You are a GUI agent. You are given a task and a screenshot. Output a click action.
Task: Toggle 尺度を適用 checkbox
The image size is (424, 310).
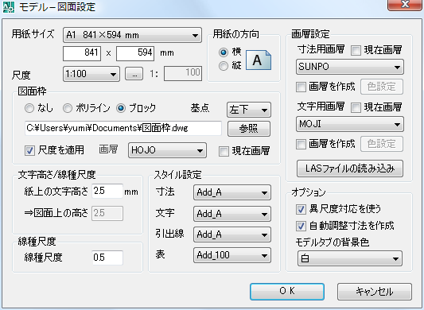(29, 150)
